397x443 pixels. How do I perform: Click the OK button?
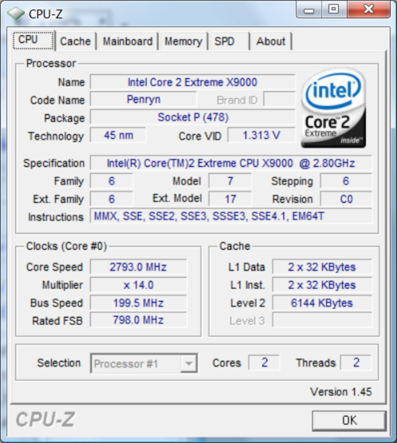tap(350, 421)
